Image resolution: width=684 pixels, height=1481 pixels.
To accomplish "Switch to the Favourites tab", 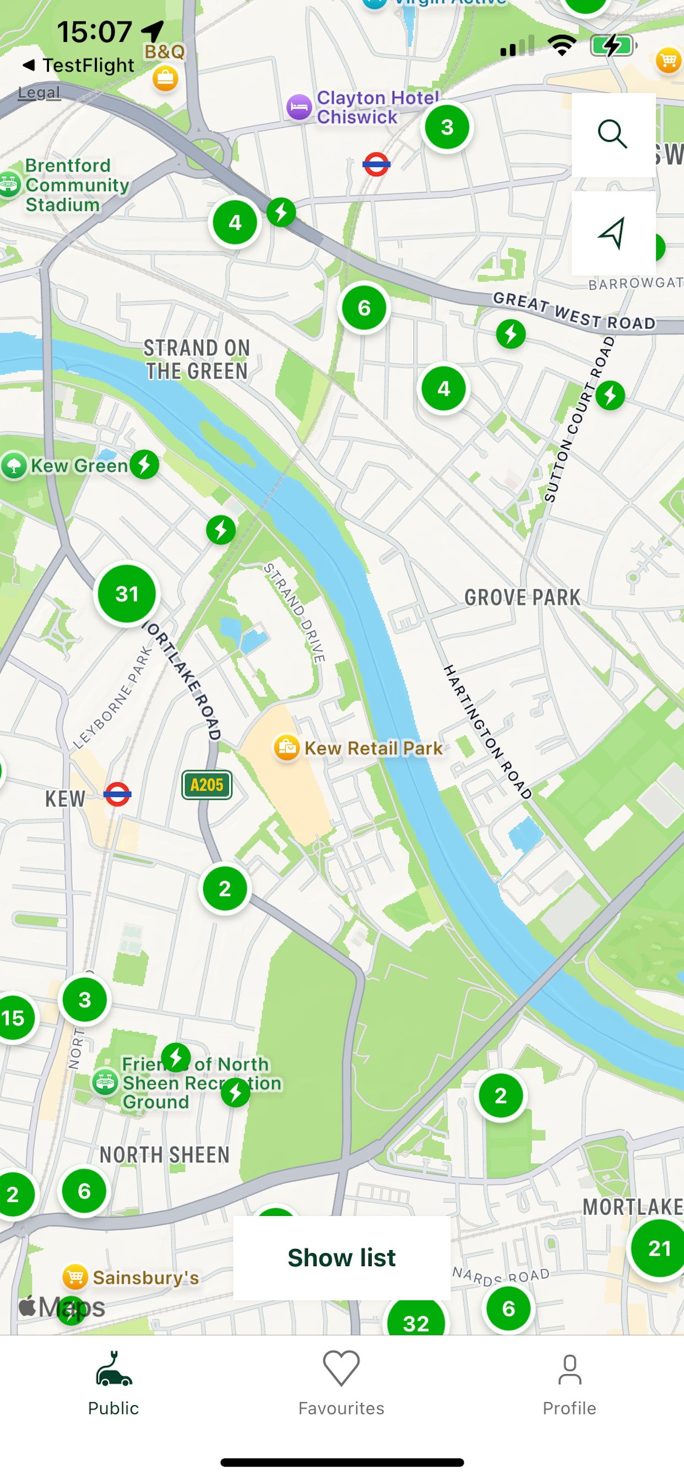I will tap(341, 1383).
